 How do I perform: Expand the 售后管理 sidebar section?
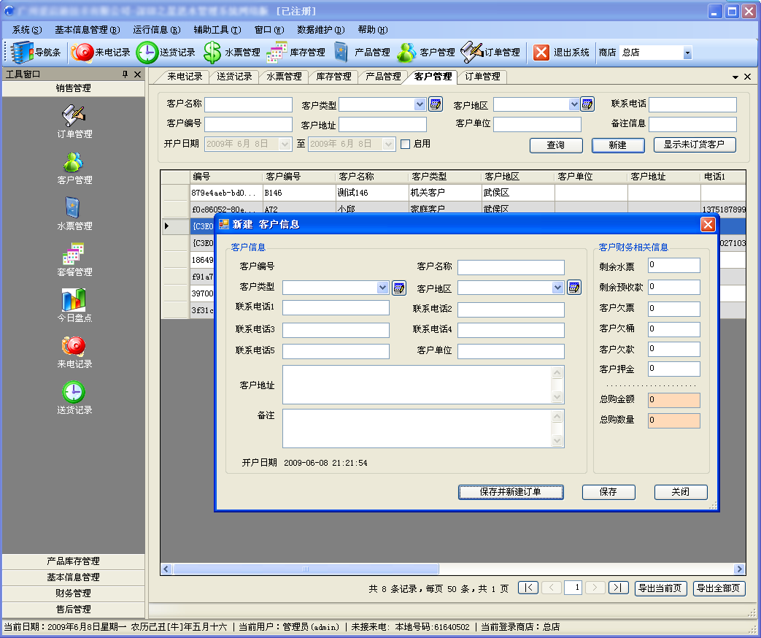[x=73, y=610]
